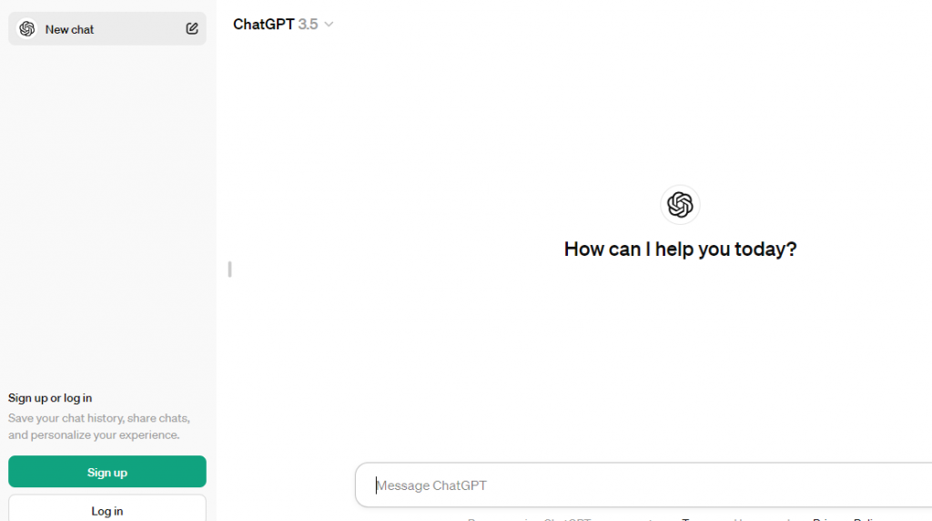Expand the chevron next to ChatGPT 3.5
The width and height of the screenshot is (932, 521).
329,25
